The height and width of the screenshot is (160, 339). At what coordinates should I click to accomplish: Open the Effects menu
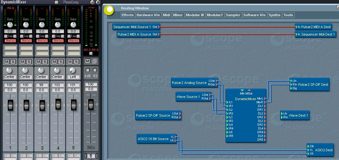coord(128,15)
